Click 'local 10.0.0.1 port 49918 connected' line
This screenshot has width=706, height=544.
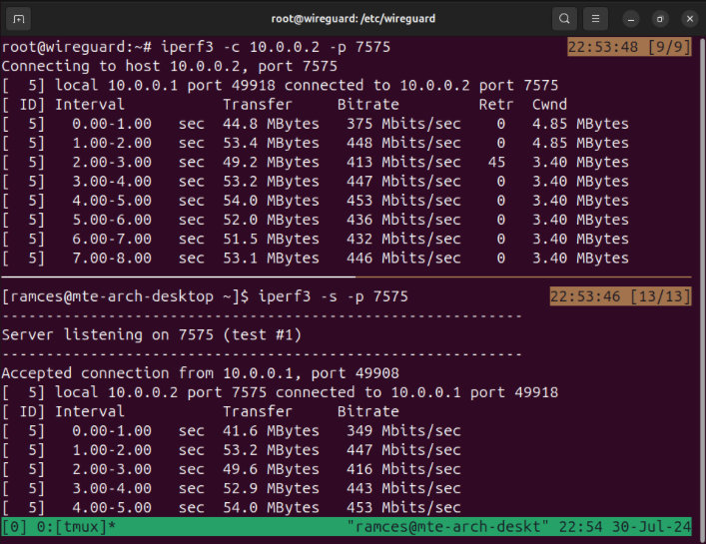[x=280, y=86]
